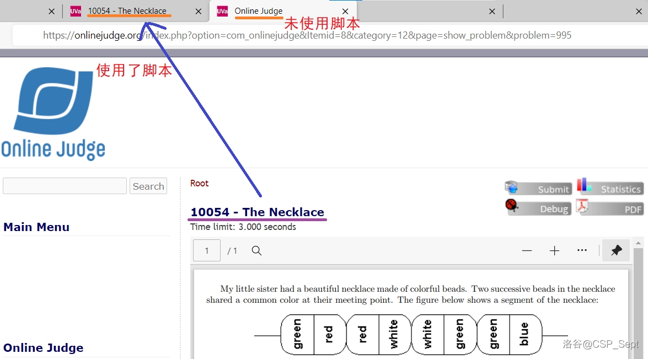Click the PDF scrollbar up arrow
Screen dimensions: 648x359
point(639,243)
